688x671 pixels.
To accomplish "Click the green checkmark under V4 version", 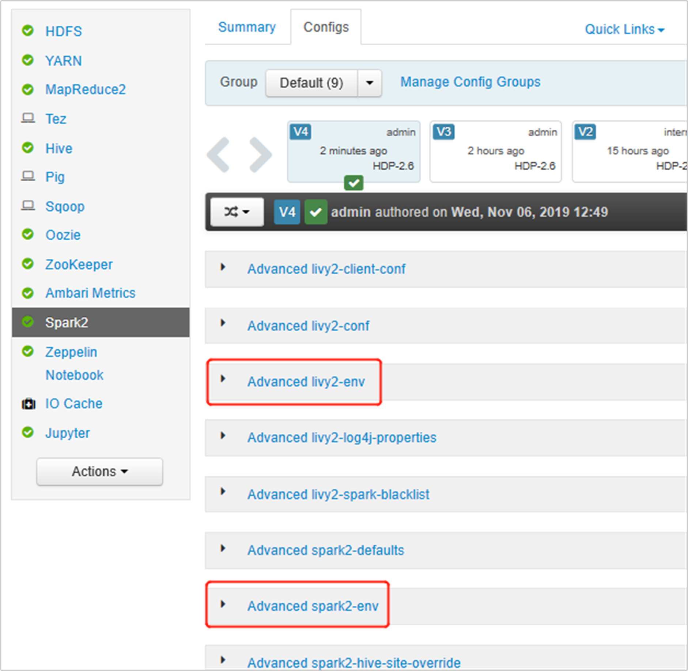I will click(x=354, y=183).
